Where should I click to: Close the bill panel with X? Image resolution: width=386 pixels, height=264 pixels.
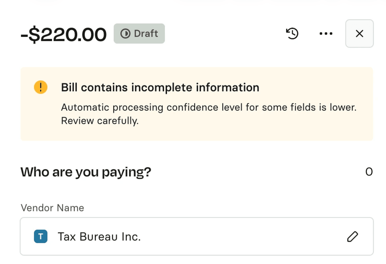click(359, 33)
